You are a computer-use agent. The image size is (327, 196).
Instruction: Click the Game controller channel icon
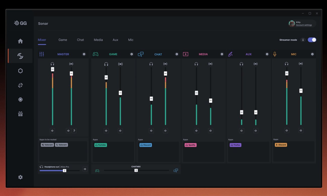[96, 54]
